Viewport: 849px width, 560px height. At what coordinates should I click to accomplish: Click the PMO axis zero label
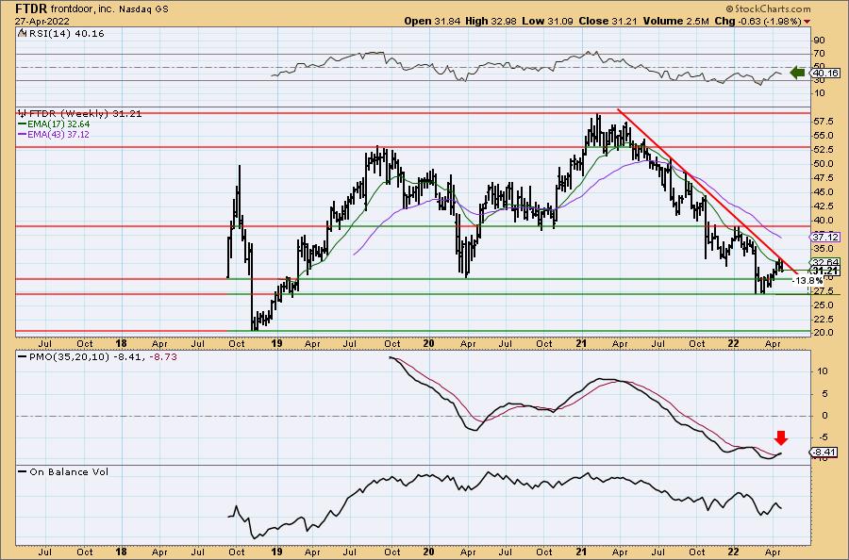(824, 416)
